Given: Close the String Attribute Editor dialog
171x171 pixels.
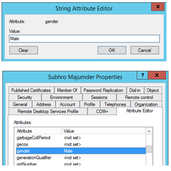Looking at the screenshot, I should [x=158, y=7].
